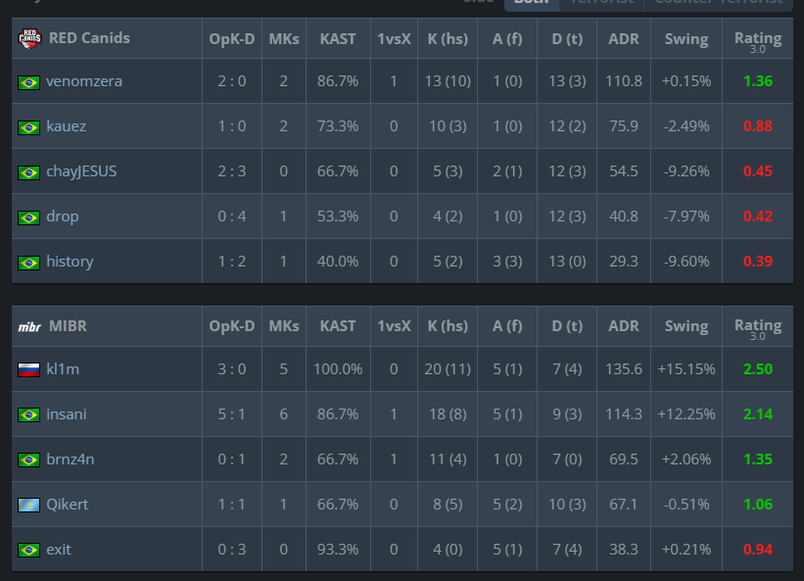Click the MIBR team logo
804x581 pixels.
pos(29,326)
